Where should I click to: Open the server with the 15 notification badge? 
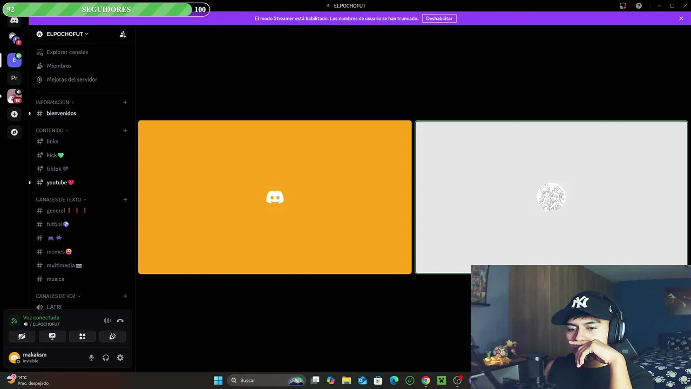click(x=14, y=96)
